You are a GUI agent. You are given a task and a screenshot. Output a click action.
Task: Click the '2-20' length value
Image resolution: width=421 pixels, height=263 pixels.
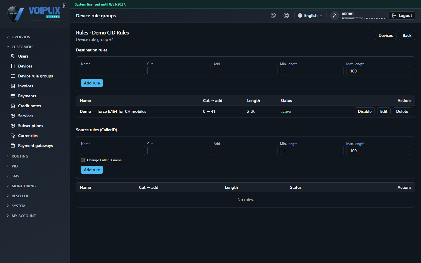(251, 111)
